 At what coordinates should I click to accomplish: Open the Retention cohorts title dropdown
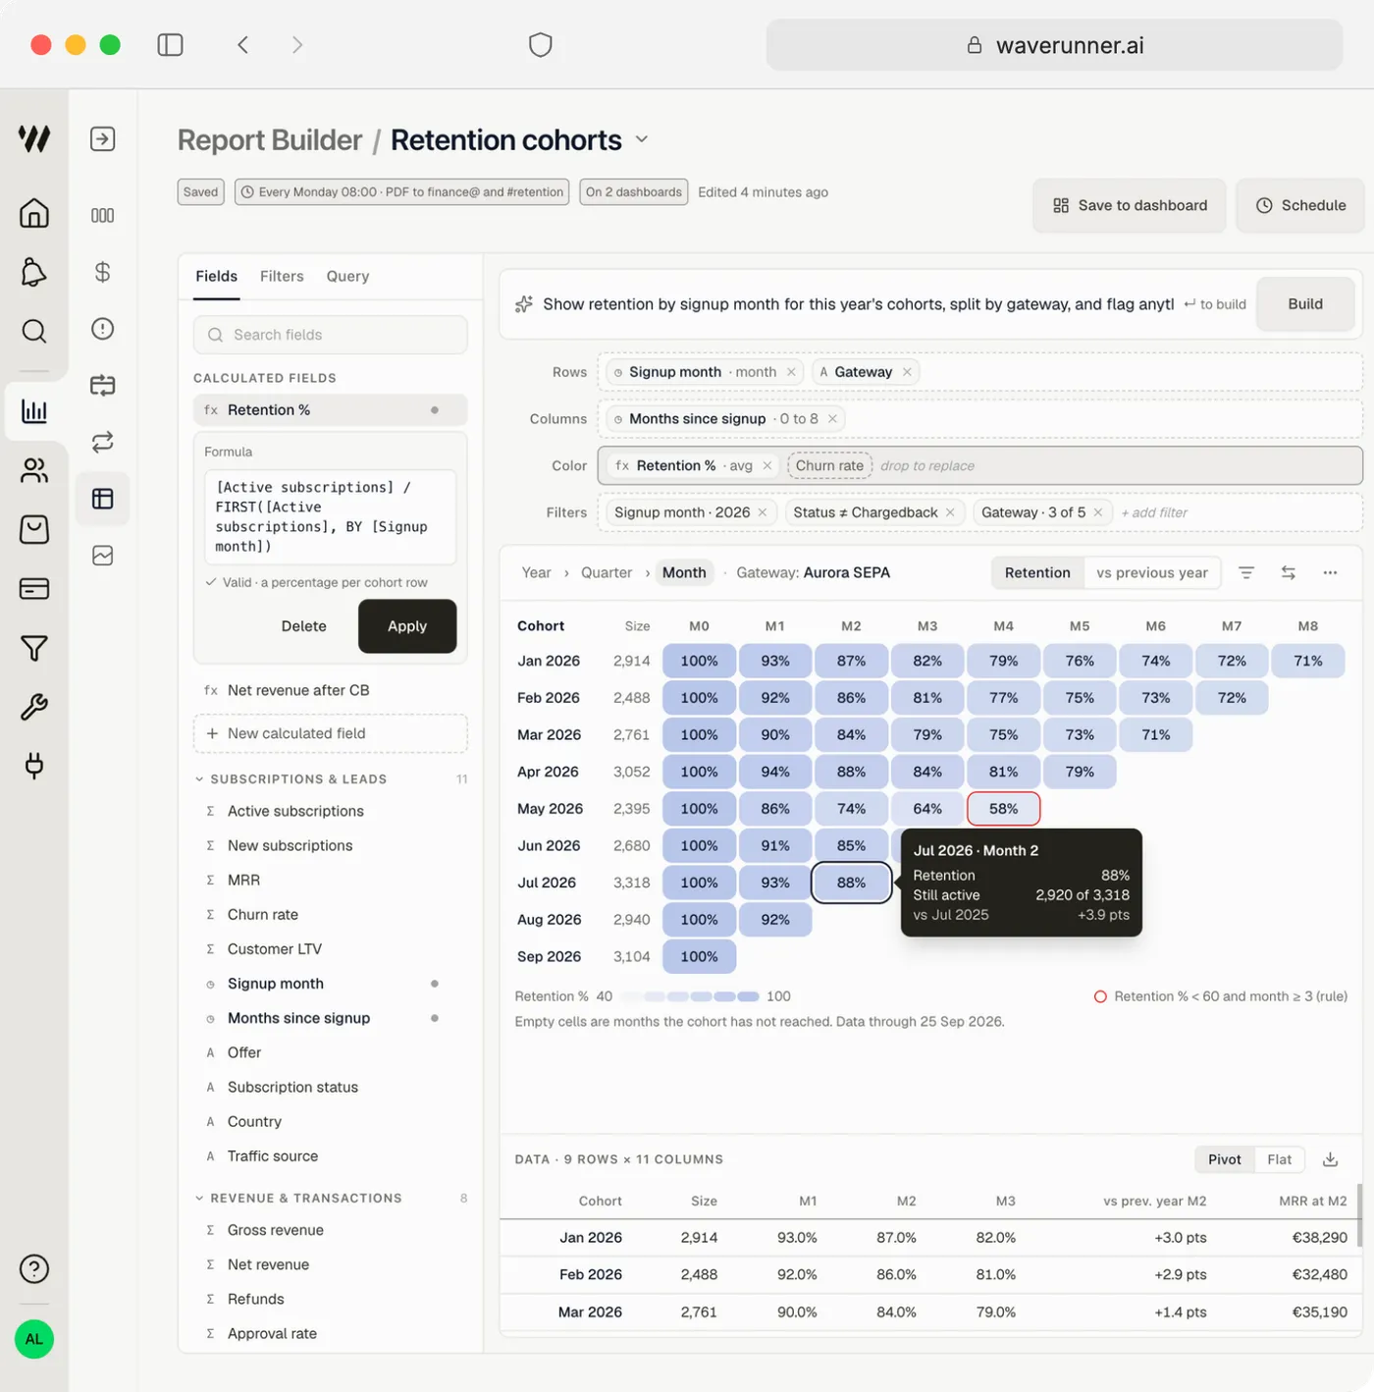click(642, 139)
